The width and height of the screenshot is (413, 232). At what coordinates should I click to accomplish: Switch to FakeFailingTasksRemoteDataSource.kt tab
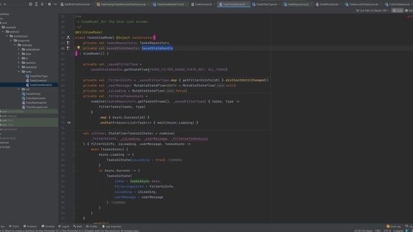(x=121, y=5)
